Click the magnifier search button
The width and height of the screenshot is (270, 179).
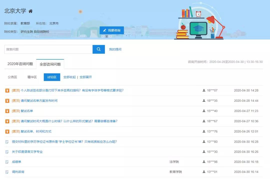coord(98,49)
